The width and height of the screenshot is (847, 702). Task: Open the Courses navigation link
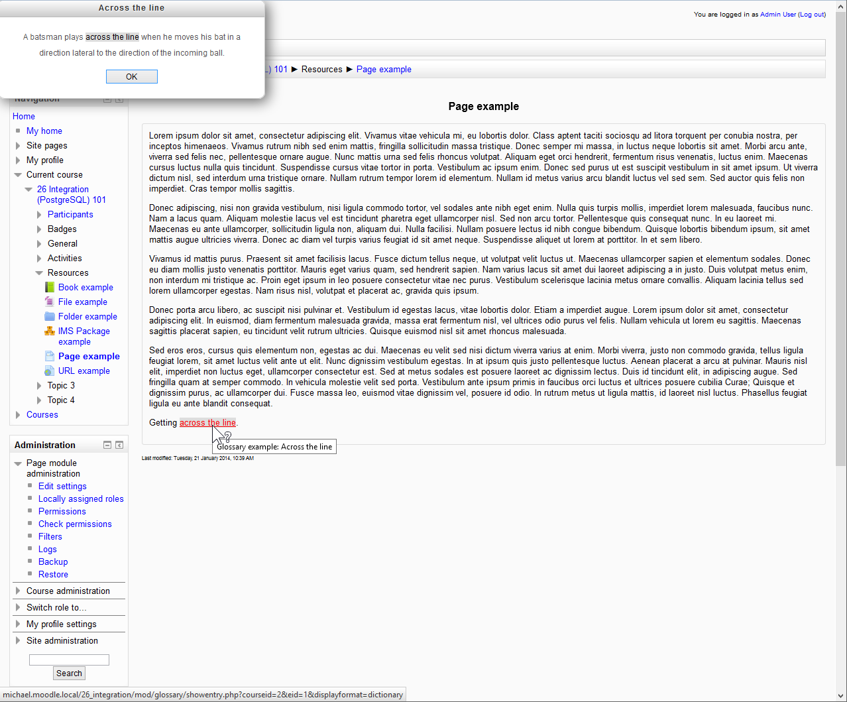(42, 414)
